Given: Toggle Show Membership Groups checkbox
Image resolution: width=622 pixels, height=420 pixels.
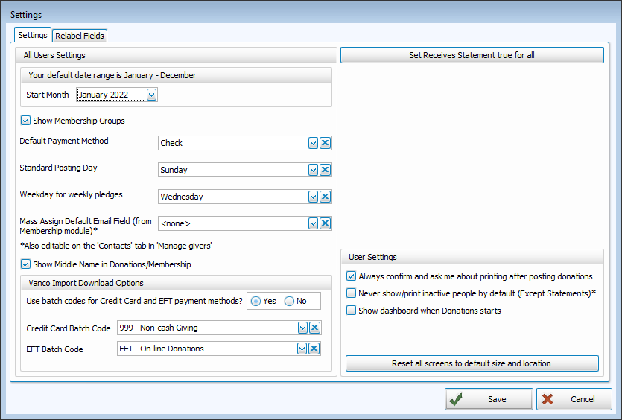Looking at the screenshot, I should pyautogui.click(x=26, y=121).
